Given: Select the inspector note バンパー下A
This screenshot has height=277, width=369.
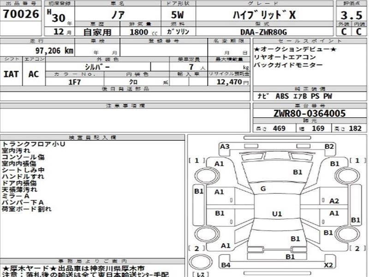Looking at the screenshot, I should [x=23, y=202].
